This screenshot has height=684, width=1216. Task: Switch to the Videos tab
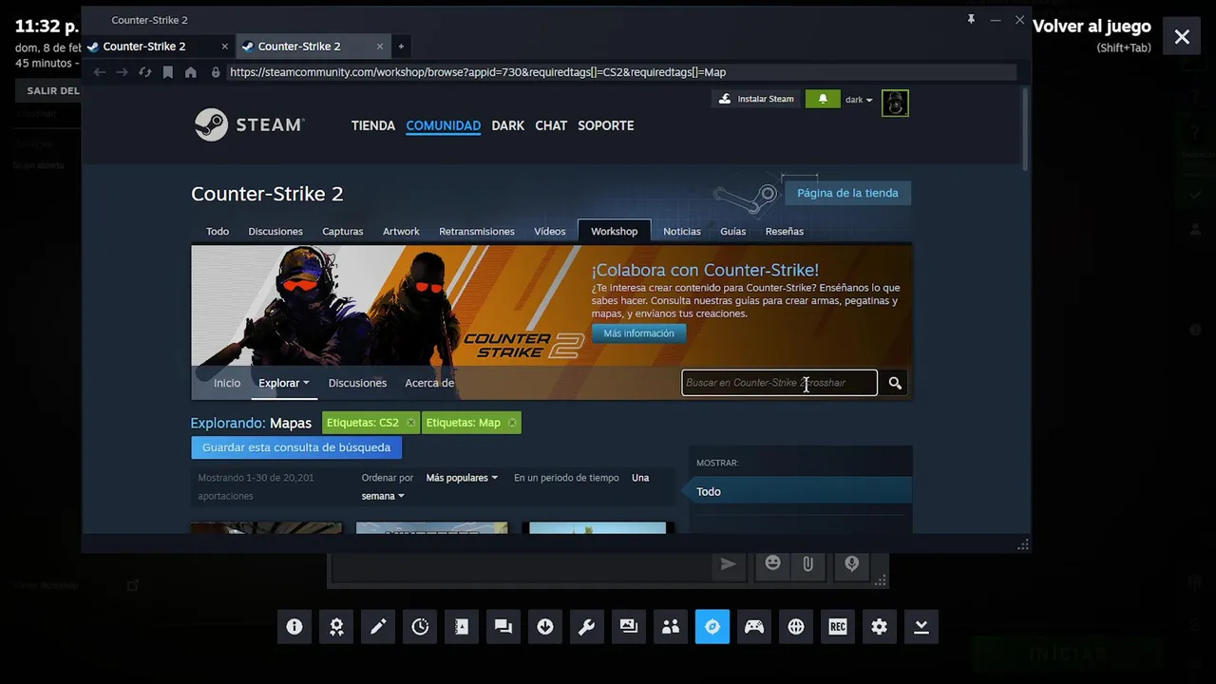[x=550, y=231]
